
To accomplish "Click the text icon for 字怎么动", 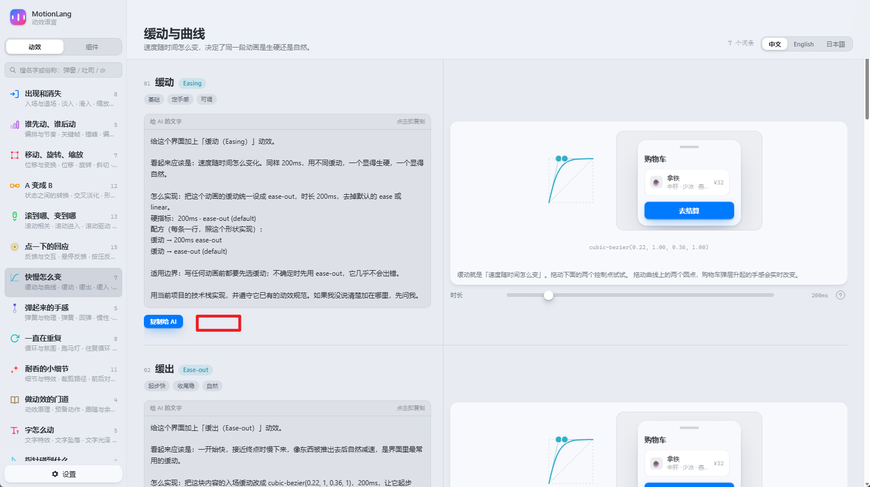I will coord(15,430).
